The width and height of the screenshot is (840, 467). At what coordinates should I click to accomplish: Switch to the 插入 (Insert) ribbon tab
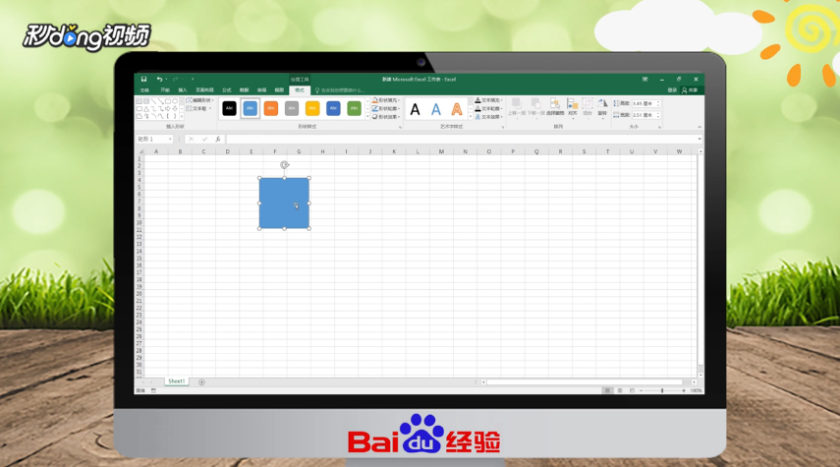click(183, 90)
